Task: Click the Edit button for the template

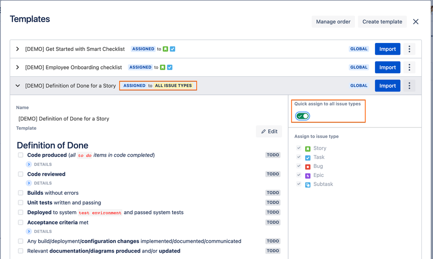Action: click(x=269, y=131)
